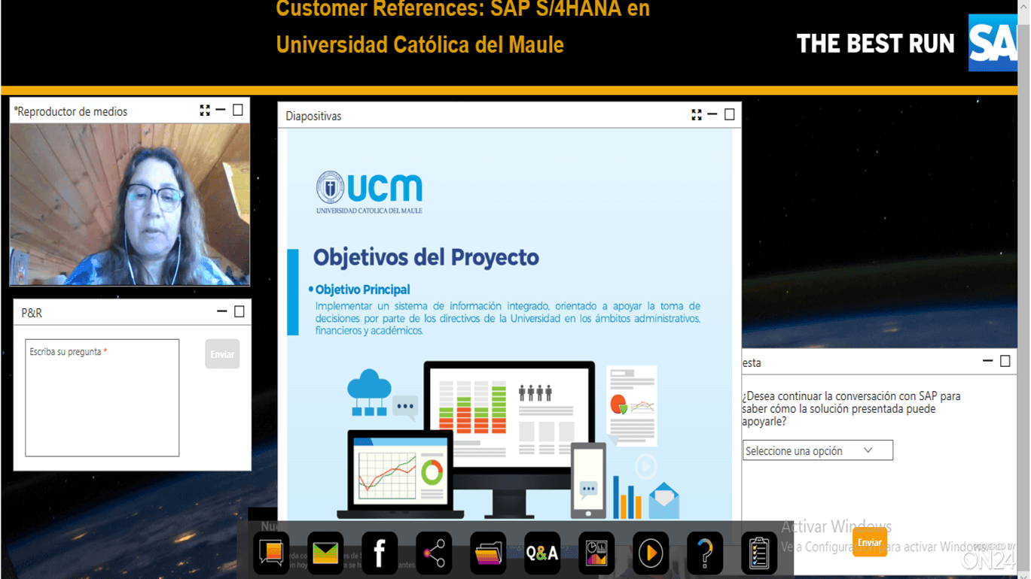The image size is (1031, 579).
Task: Open the survey clipboard icon
Action: 759,553
